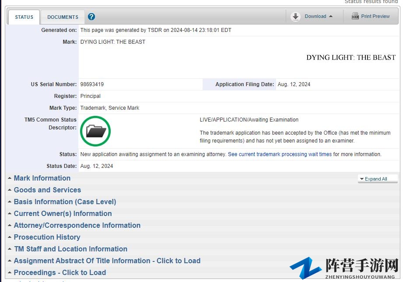Open the blue help question mark icon
The width and height of the screenshot is (403, 282).
click(x=91, y=17)
